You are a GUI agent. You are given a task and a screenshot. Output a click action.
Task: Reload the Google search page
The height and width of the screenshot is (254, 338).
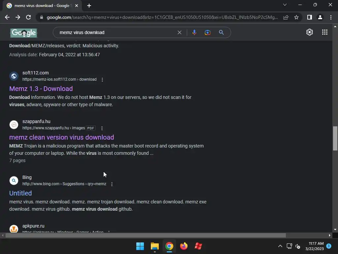pos(28,17)
